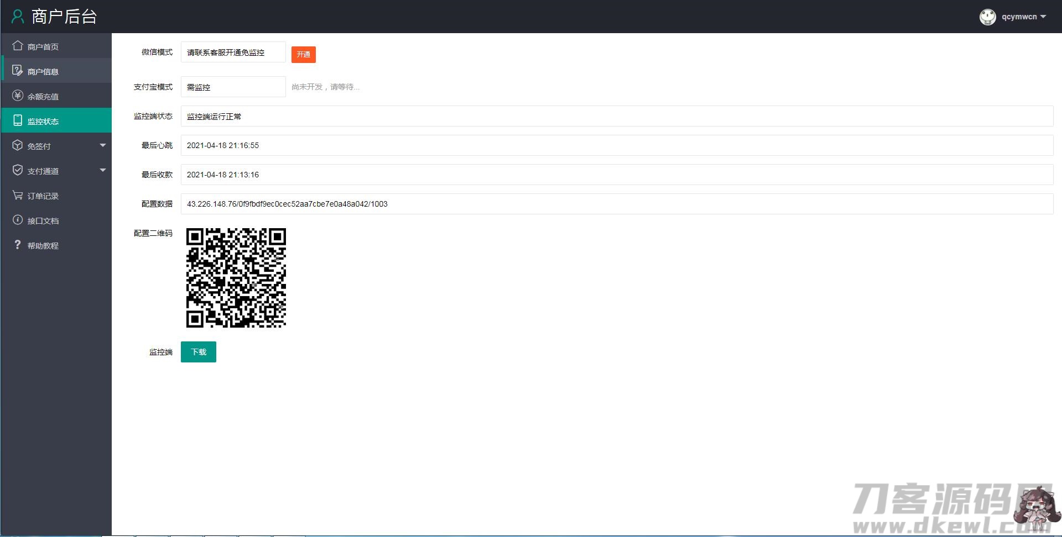Image resolution: width=1062 pixels, height=537 pixels.
Task: Click the home icon beside 商户首页
Action: (x=18, y=46)
